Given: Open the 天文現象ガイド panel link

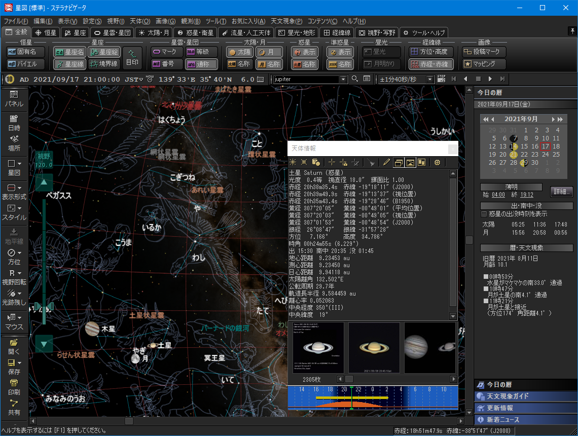Looking at the screenshot, I should (x=508, y=396).
